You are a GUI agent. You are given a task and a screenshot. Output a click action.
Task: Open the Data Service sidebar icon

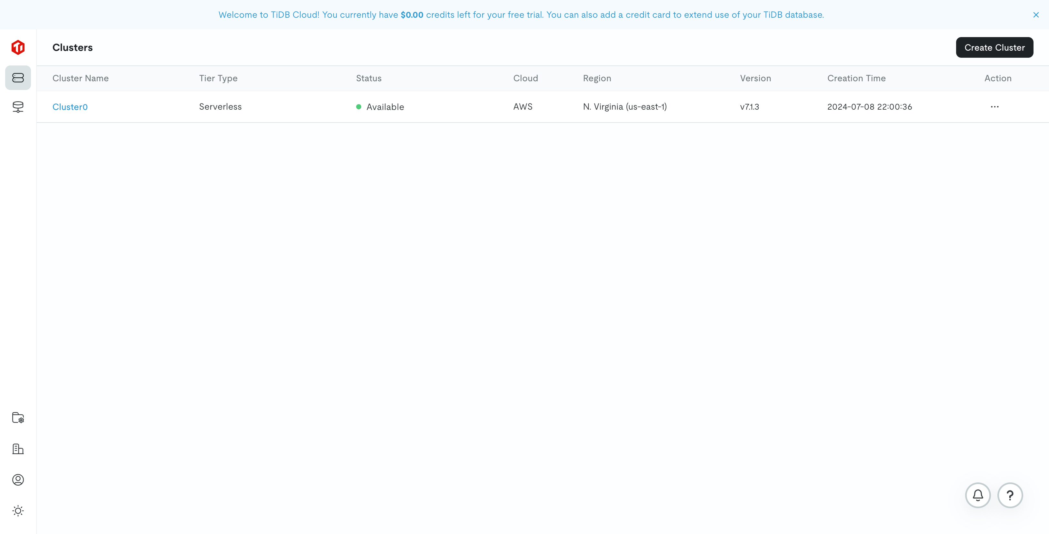[x=18, y=107]
